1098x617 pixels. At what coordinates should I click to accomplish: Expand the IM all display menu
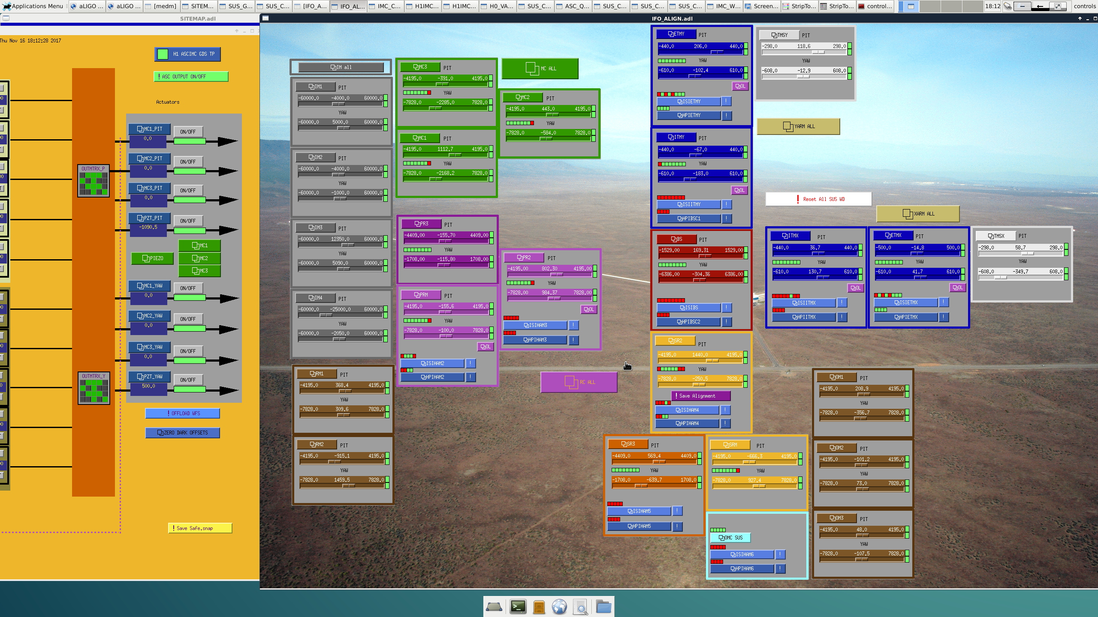point(341,67)
